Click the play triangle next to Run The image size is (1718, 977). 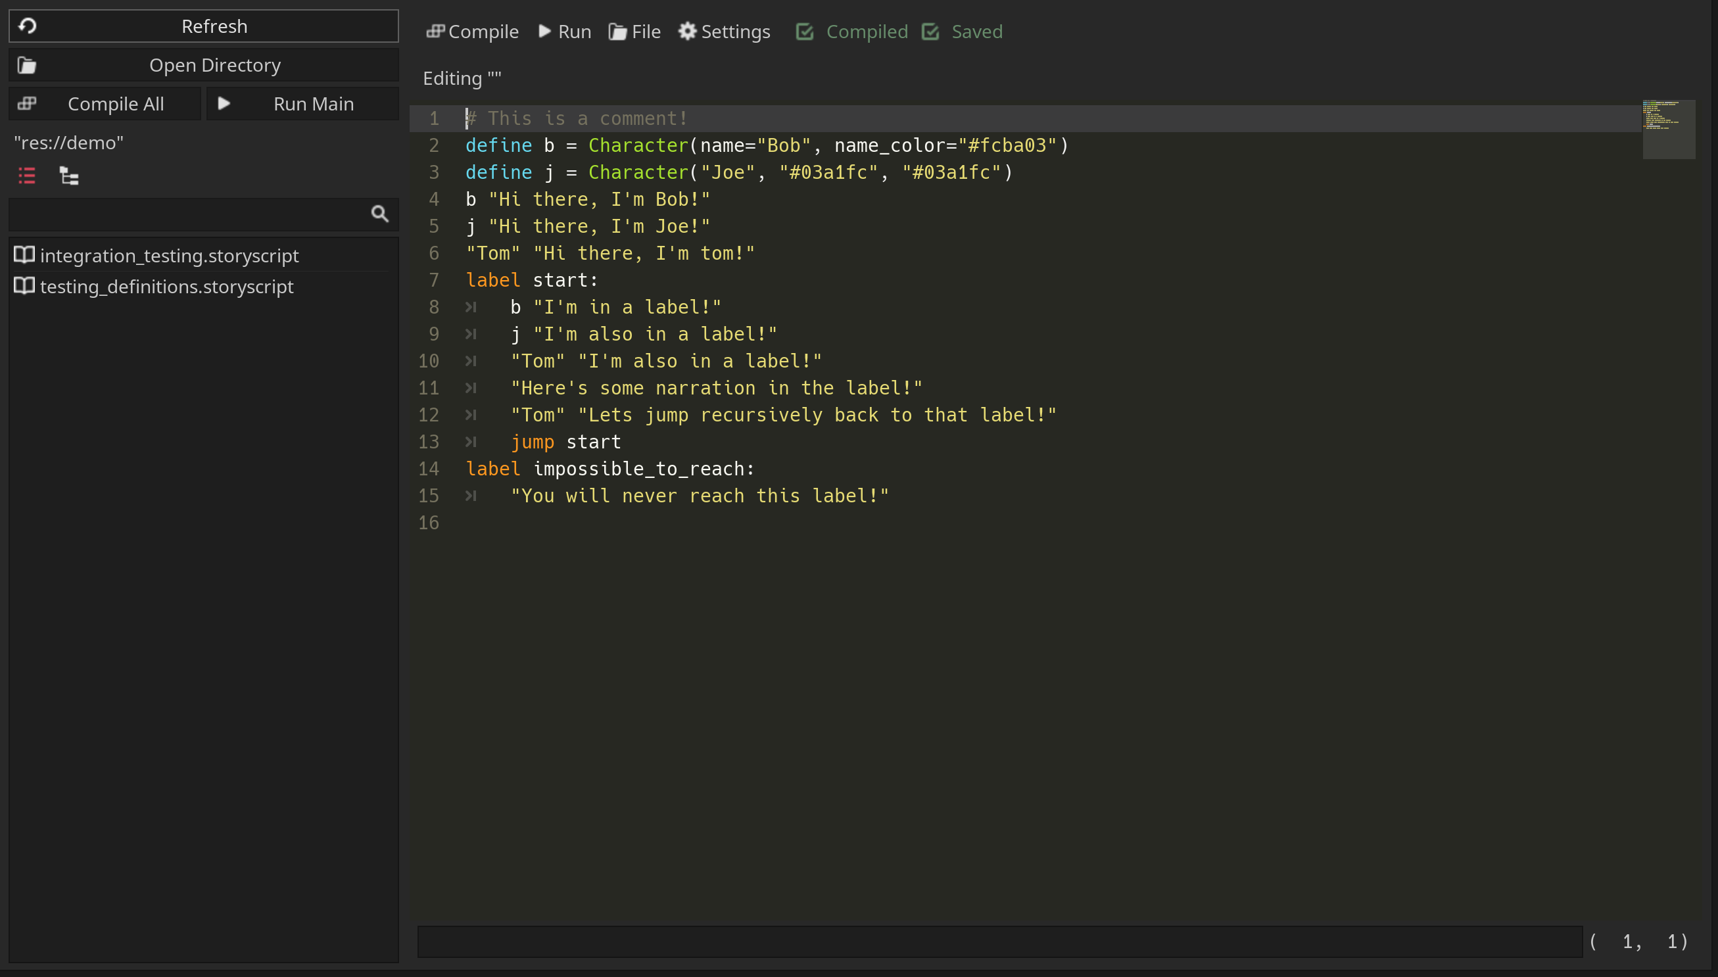(x=544, y=31)
